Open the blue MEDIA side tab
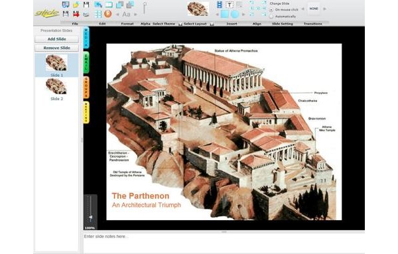This screenshot has height=254, width=398. [86, 38]
